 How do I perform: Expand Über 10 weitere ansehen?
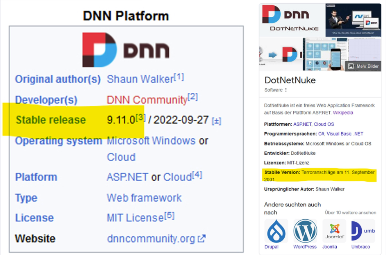pos(350,213)
